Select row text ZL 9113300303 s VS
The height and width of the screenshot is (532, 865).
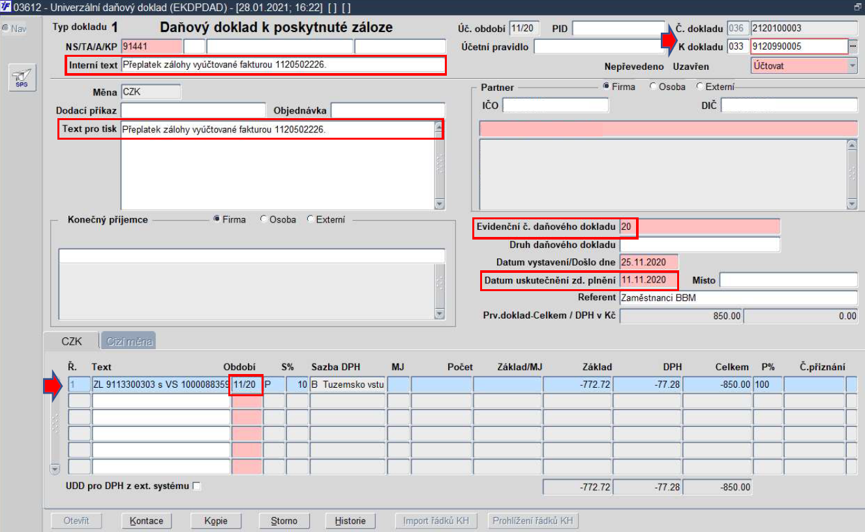[160, 384]
